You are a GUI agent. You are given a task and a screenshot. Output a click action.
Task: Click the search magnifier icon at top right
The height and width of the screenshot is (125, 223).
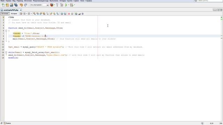pyautogui.click(x=196, y=1)
